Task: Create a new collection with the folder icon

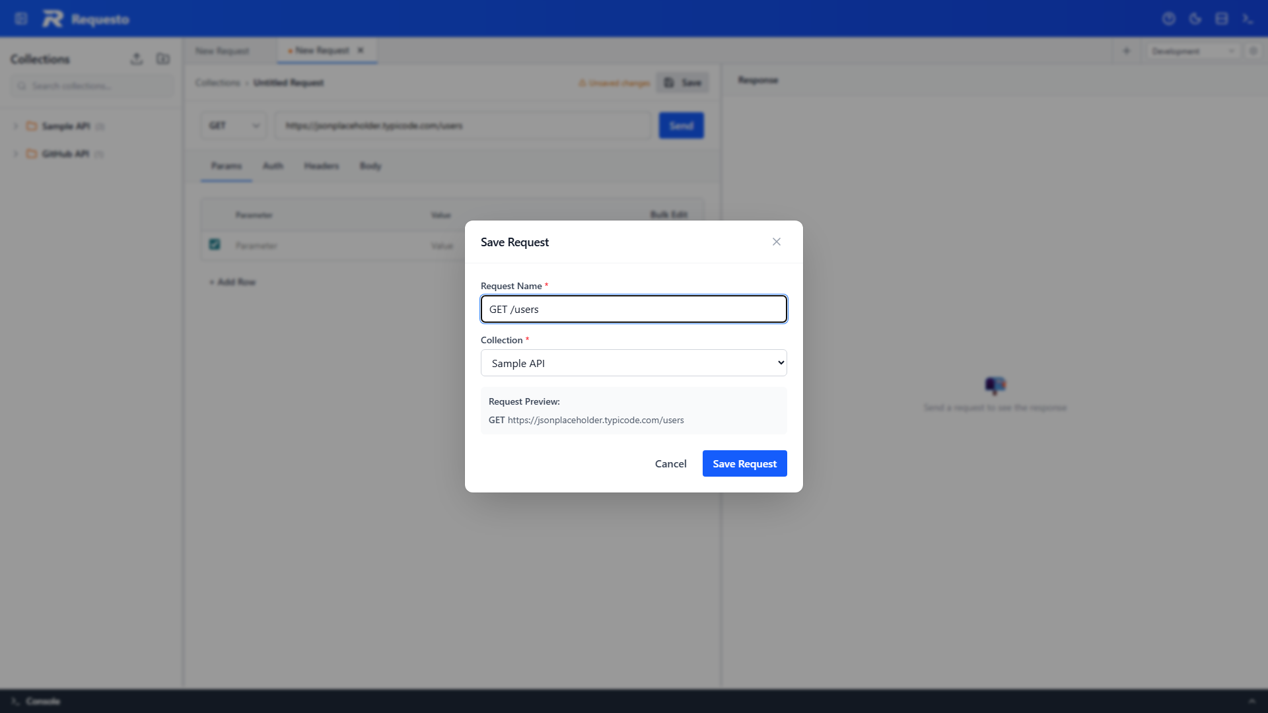Action: (163, 59)
